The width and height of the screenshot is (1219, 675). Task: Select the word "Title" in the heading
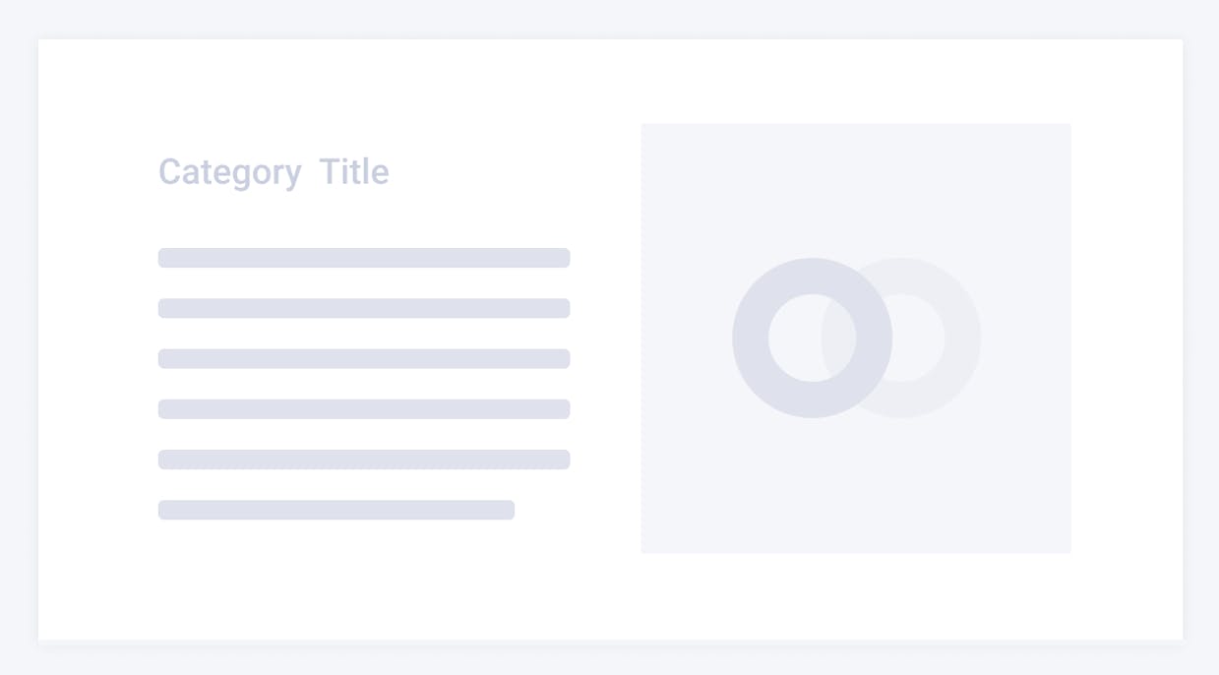coord(354,171)
